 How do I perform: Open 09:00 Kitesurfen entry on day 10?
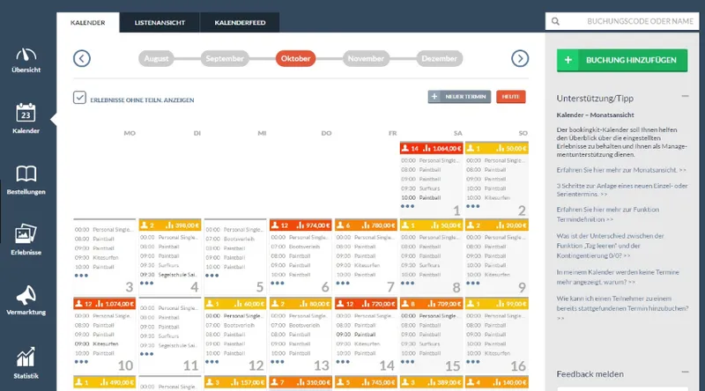coord(97,343)
